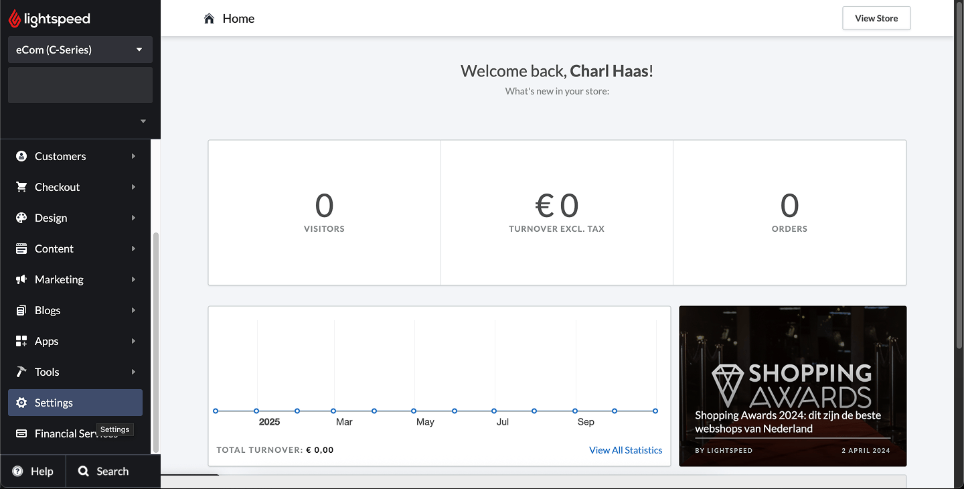Click the Customers person icon
964x489 pixels.
pyautogui.click(x=21, y=156)
